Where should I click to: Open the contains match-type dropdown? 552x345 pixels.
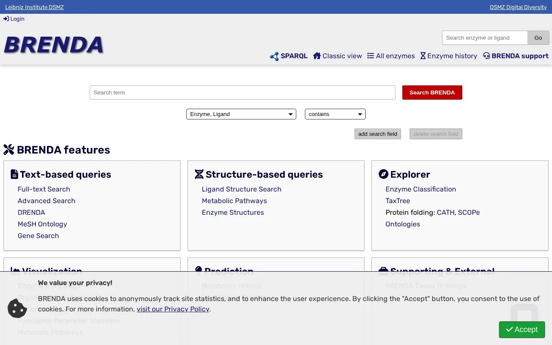pyautogui.click(x=335, y=114)
